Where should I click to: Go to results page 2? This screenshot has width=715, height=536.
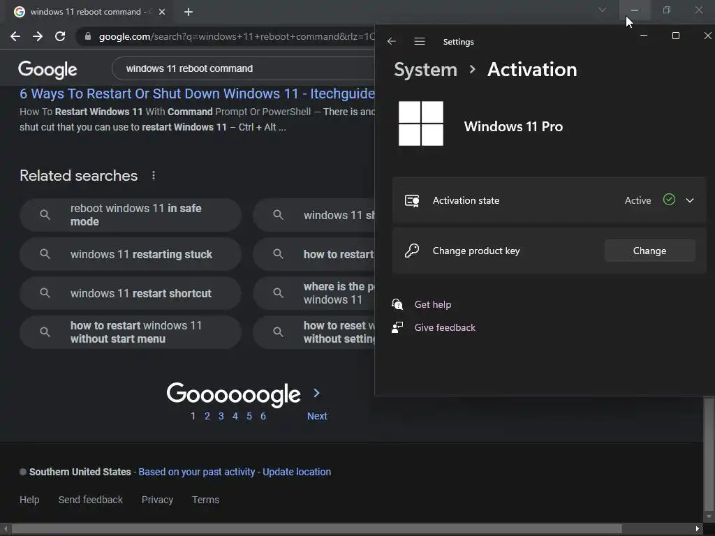click(x=207, y=416)
